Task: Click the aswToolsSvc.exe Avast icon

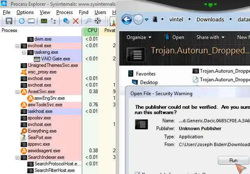Action: [24, 105]
